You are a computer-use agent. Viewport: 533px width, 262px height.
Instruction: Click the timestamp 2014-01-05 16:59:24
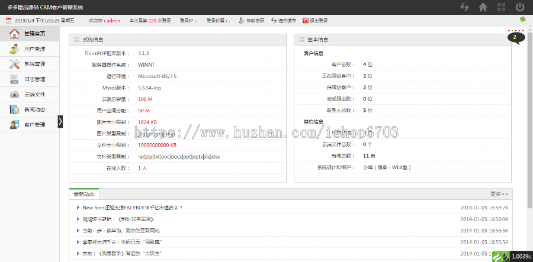[484, 208]
